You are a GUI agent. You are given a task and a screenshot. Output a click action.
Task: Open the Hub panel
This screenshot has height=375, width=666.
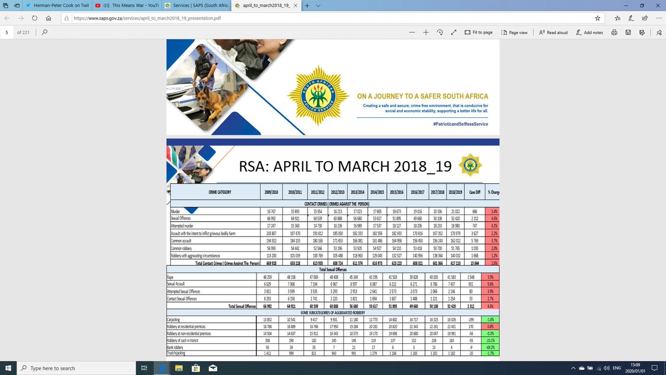[x=618, y=18]
